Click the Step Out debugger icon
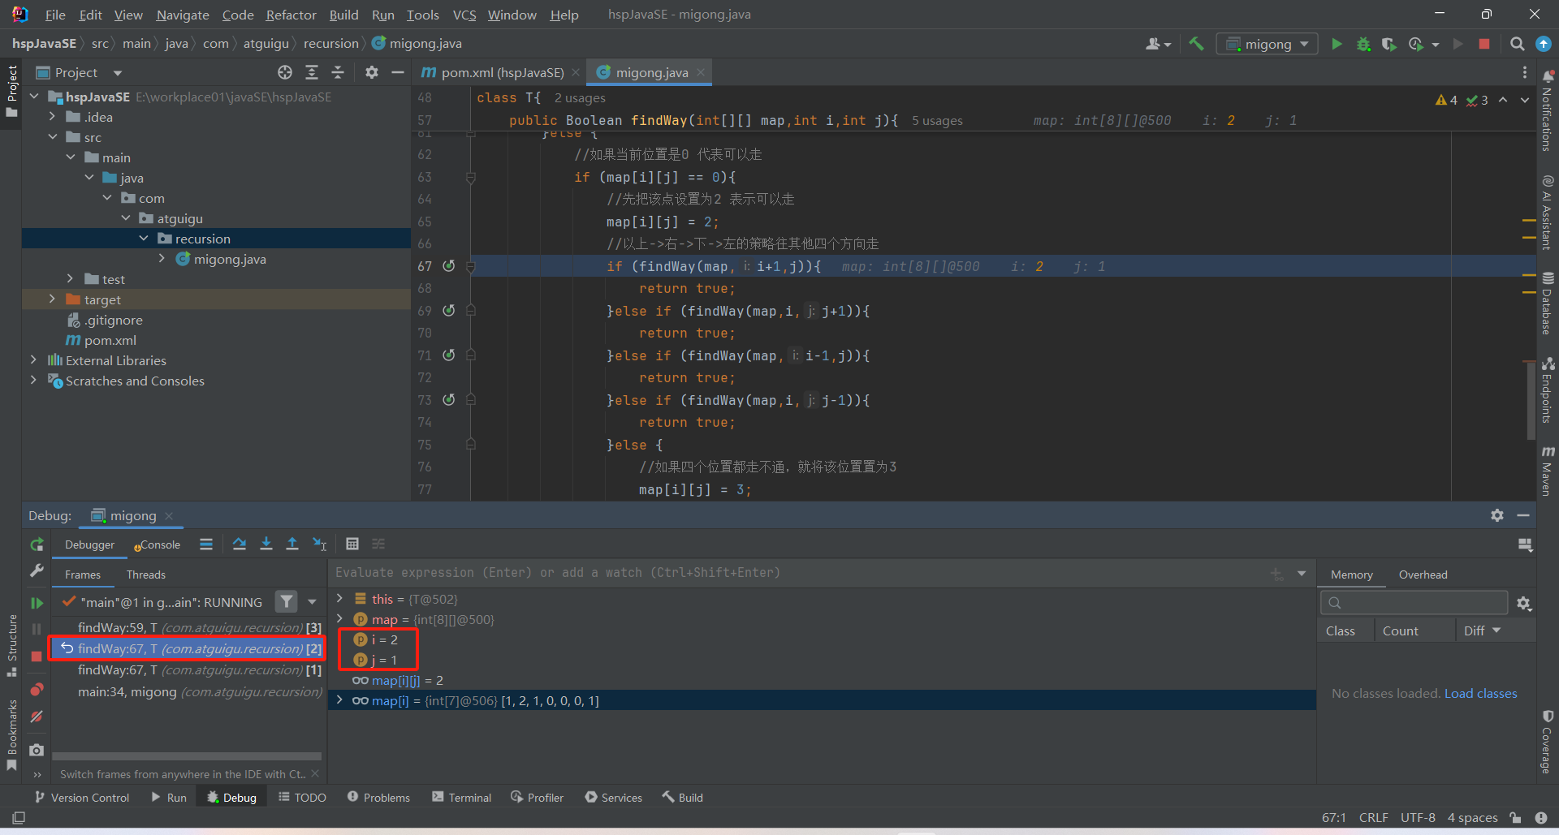The height and width of the screenshot is (835, 1559). tap(292, 544)
